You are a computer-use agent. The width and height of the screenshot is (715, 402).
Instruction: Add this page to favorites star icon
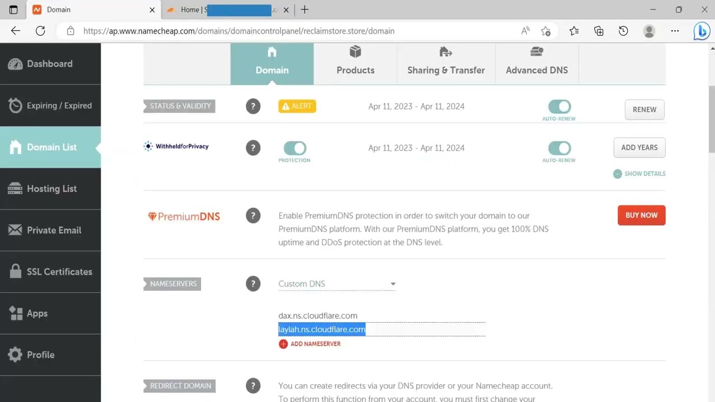tap(546, 31)
